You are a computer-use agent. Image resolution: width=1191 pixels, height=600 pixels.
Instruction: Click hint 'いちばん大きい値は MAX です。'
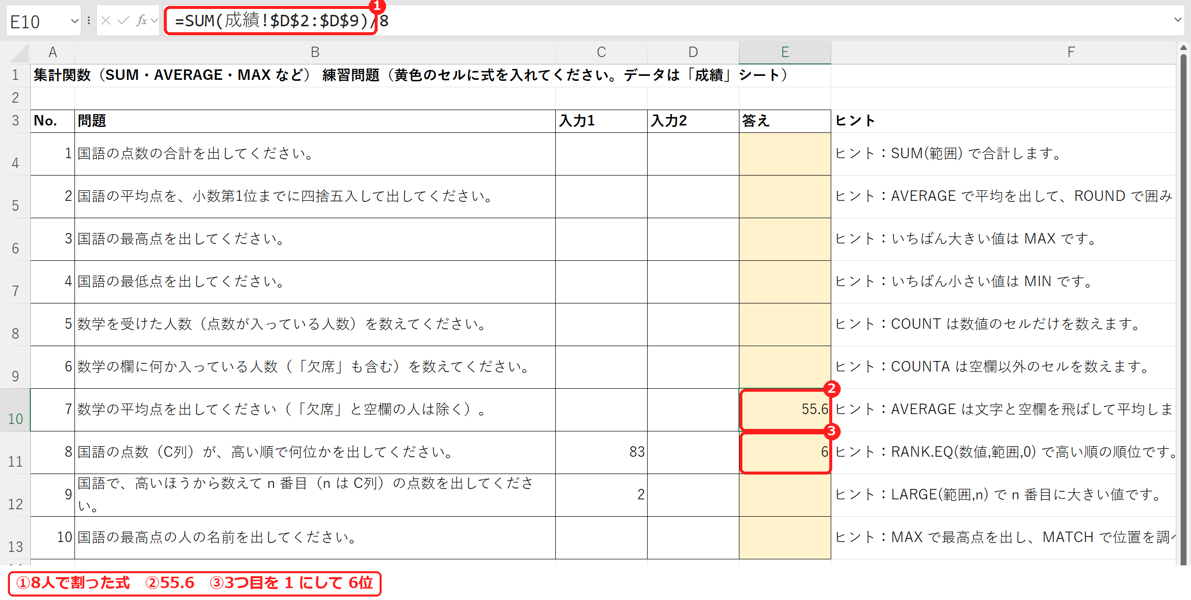point(1003,239)
